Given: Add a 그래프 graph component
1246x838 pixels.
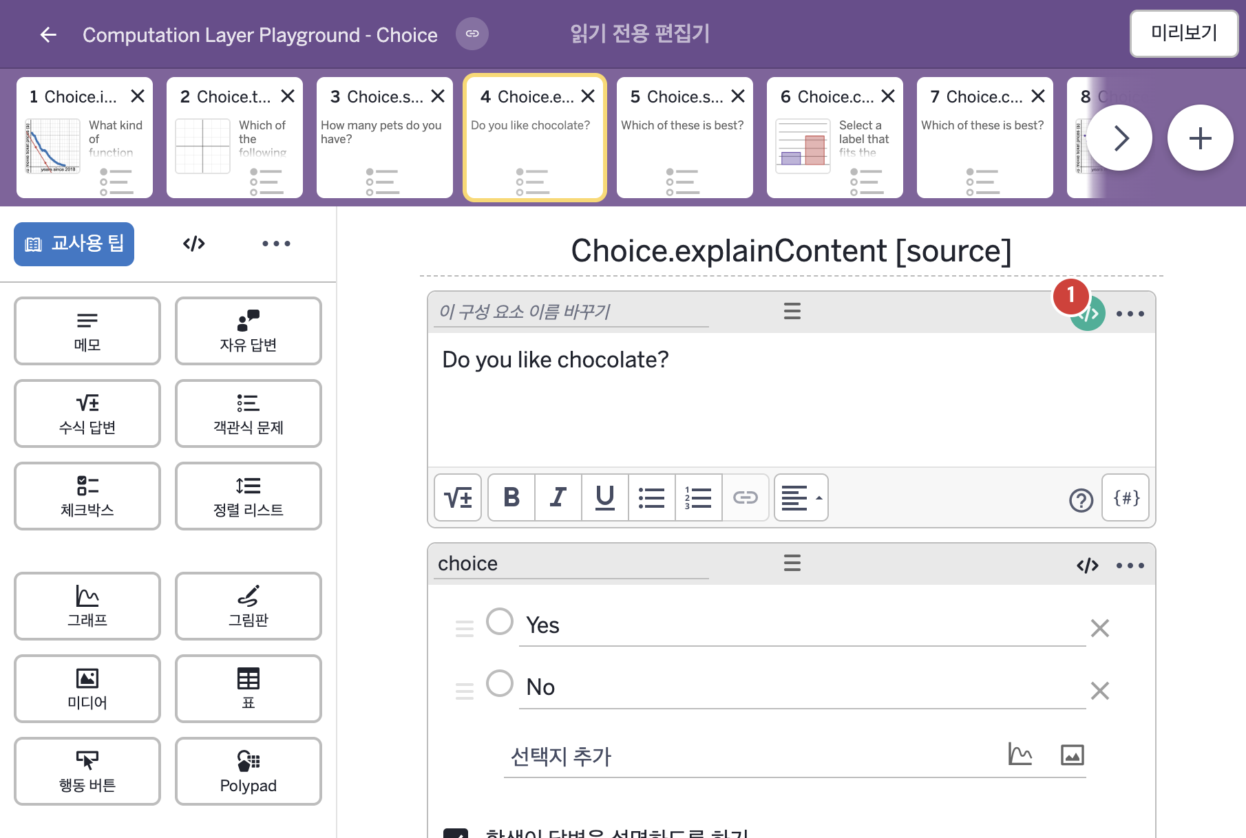Looking at the screenshot, I should coord(87,606).
